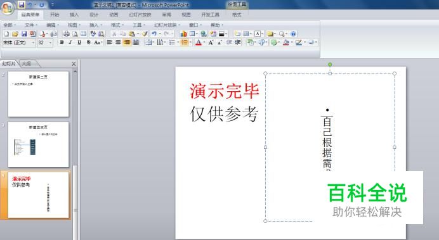
Task: Click the Spelling check icon
Action: pyautogui.click(x=93, y=34)
